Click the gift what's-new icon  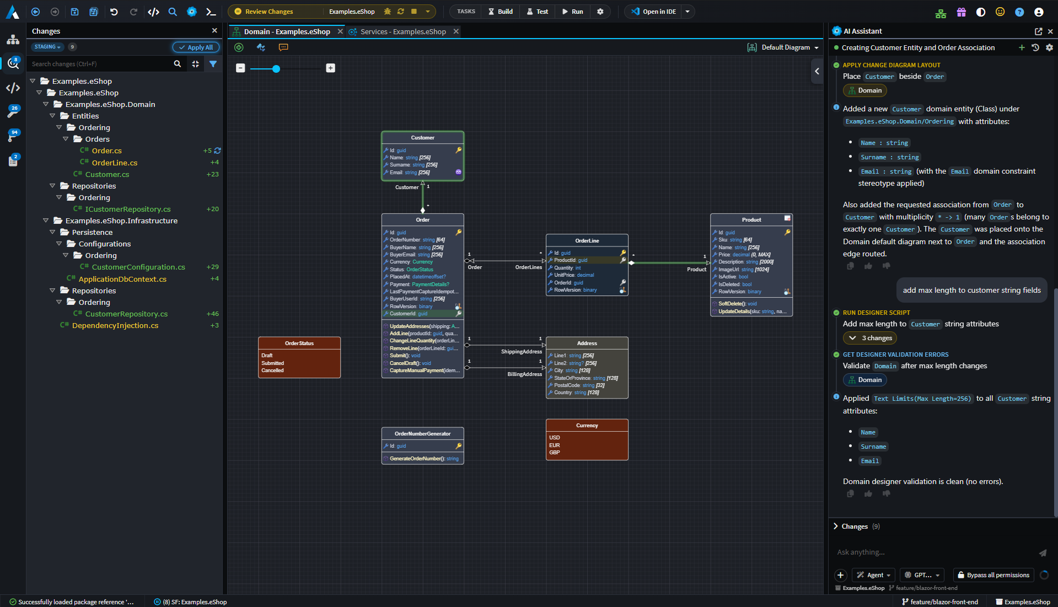click(x=962, y=12)
